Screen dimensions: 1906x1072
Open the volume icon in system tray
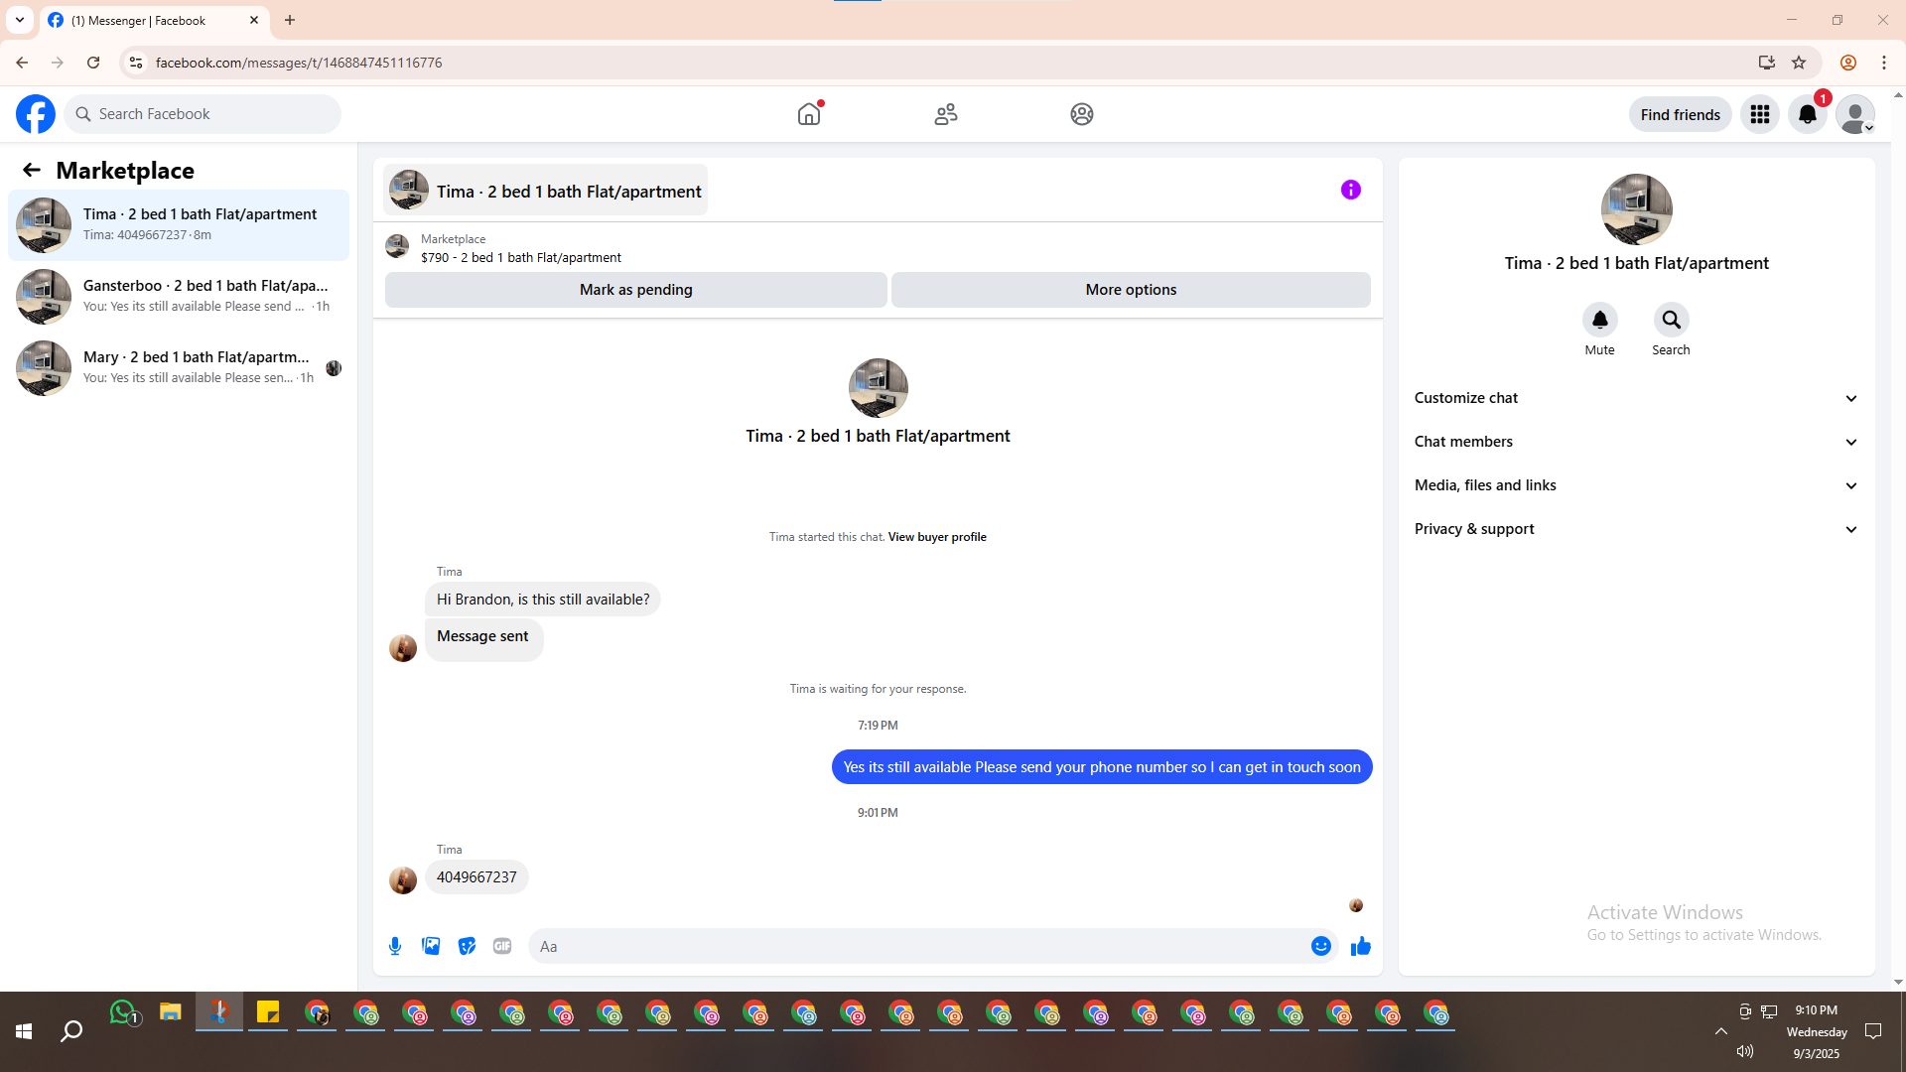[x=1745, y=1051]
